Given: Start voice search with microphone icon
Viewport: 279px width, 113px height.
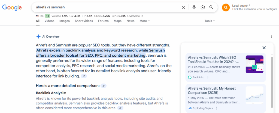Looking at the screenshot, I should click(194, 7).
